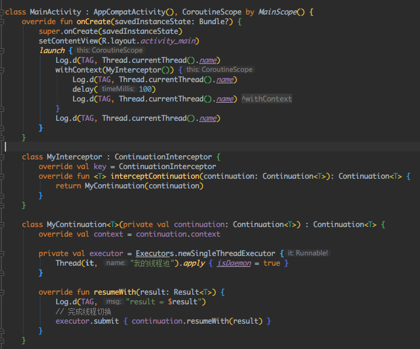Click the 'resumeWith' function declaration name
420x349 pixels.
click(x=115, y=292)
